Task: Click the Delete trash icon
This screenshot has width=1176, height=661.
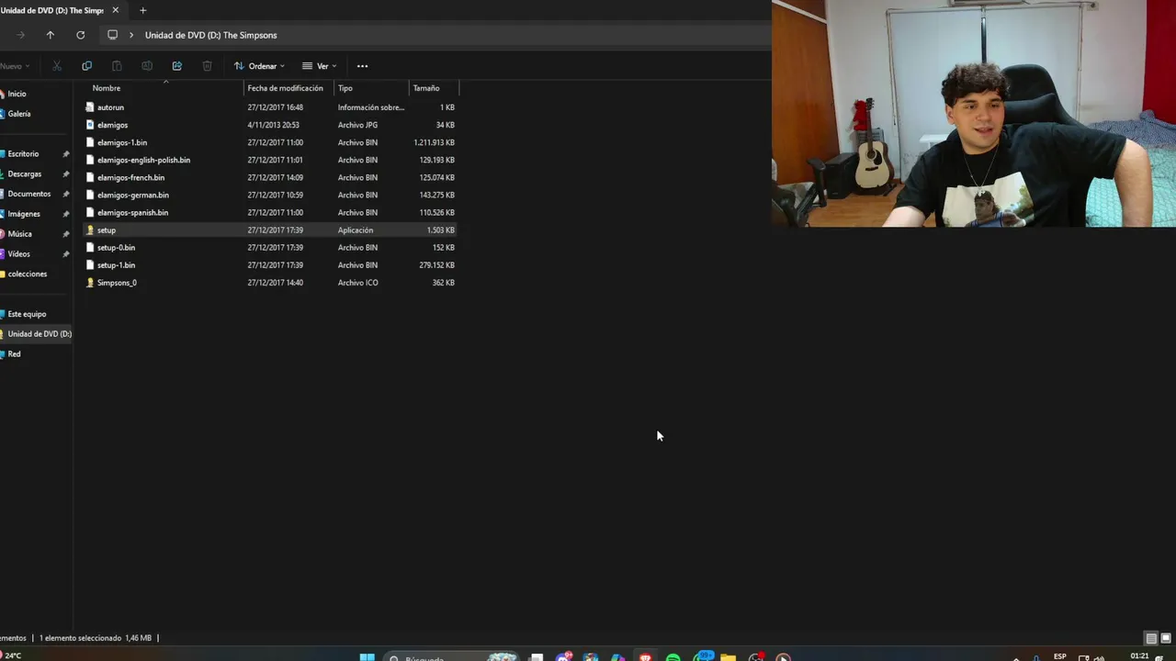Action: pyautogui.click(x=207, y=66)
